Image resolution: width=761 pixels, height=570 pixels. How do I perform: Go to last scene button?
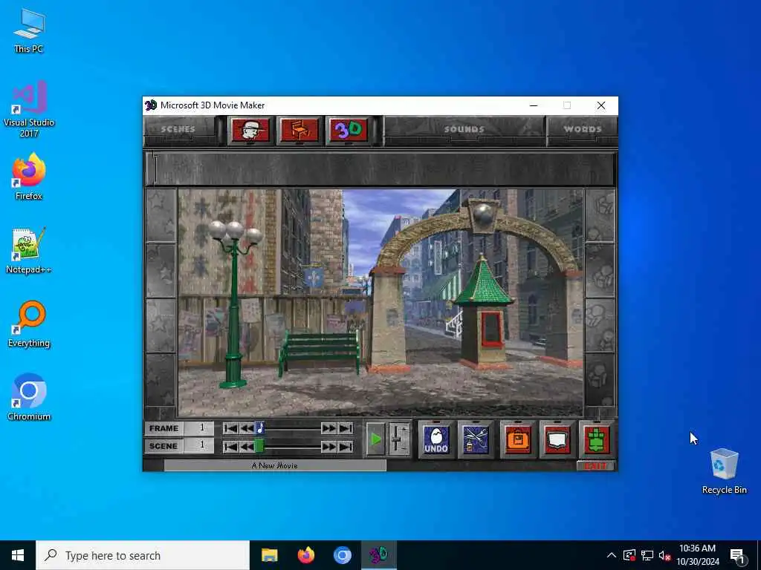pos(345,446)
